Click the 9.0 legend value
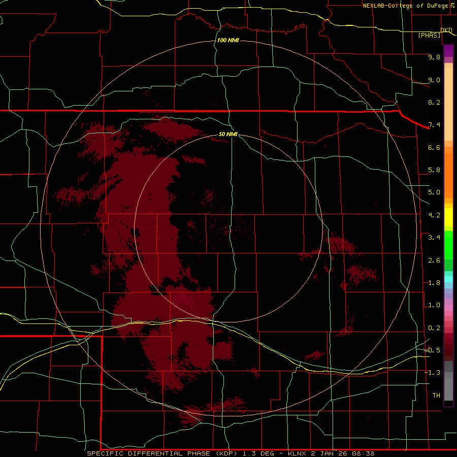This screenshot has height=457, width=457. (x=434, y=80)
